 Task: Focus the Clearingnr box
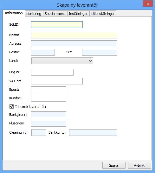click(39, 132)
